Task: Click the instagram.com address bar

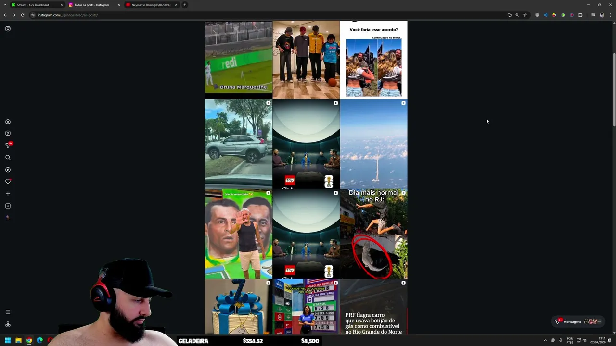Action: coord(269,15)
